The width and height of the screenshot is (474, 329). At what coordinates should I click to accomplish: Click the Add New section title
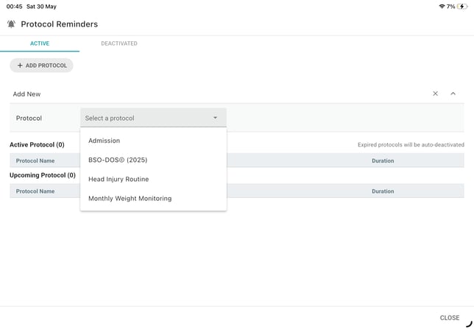pos(26,94)
